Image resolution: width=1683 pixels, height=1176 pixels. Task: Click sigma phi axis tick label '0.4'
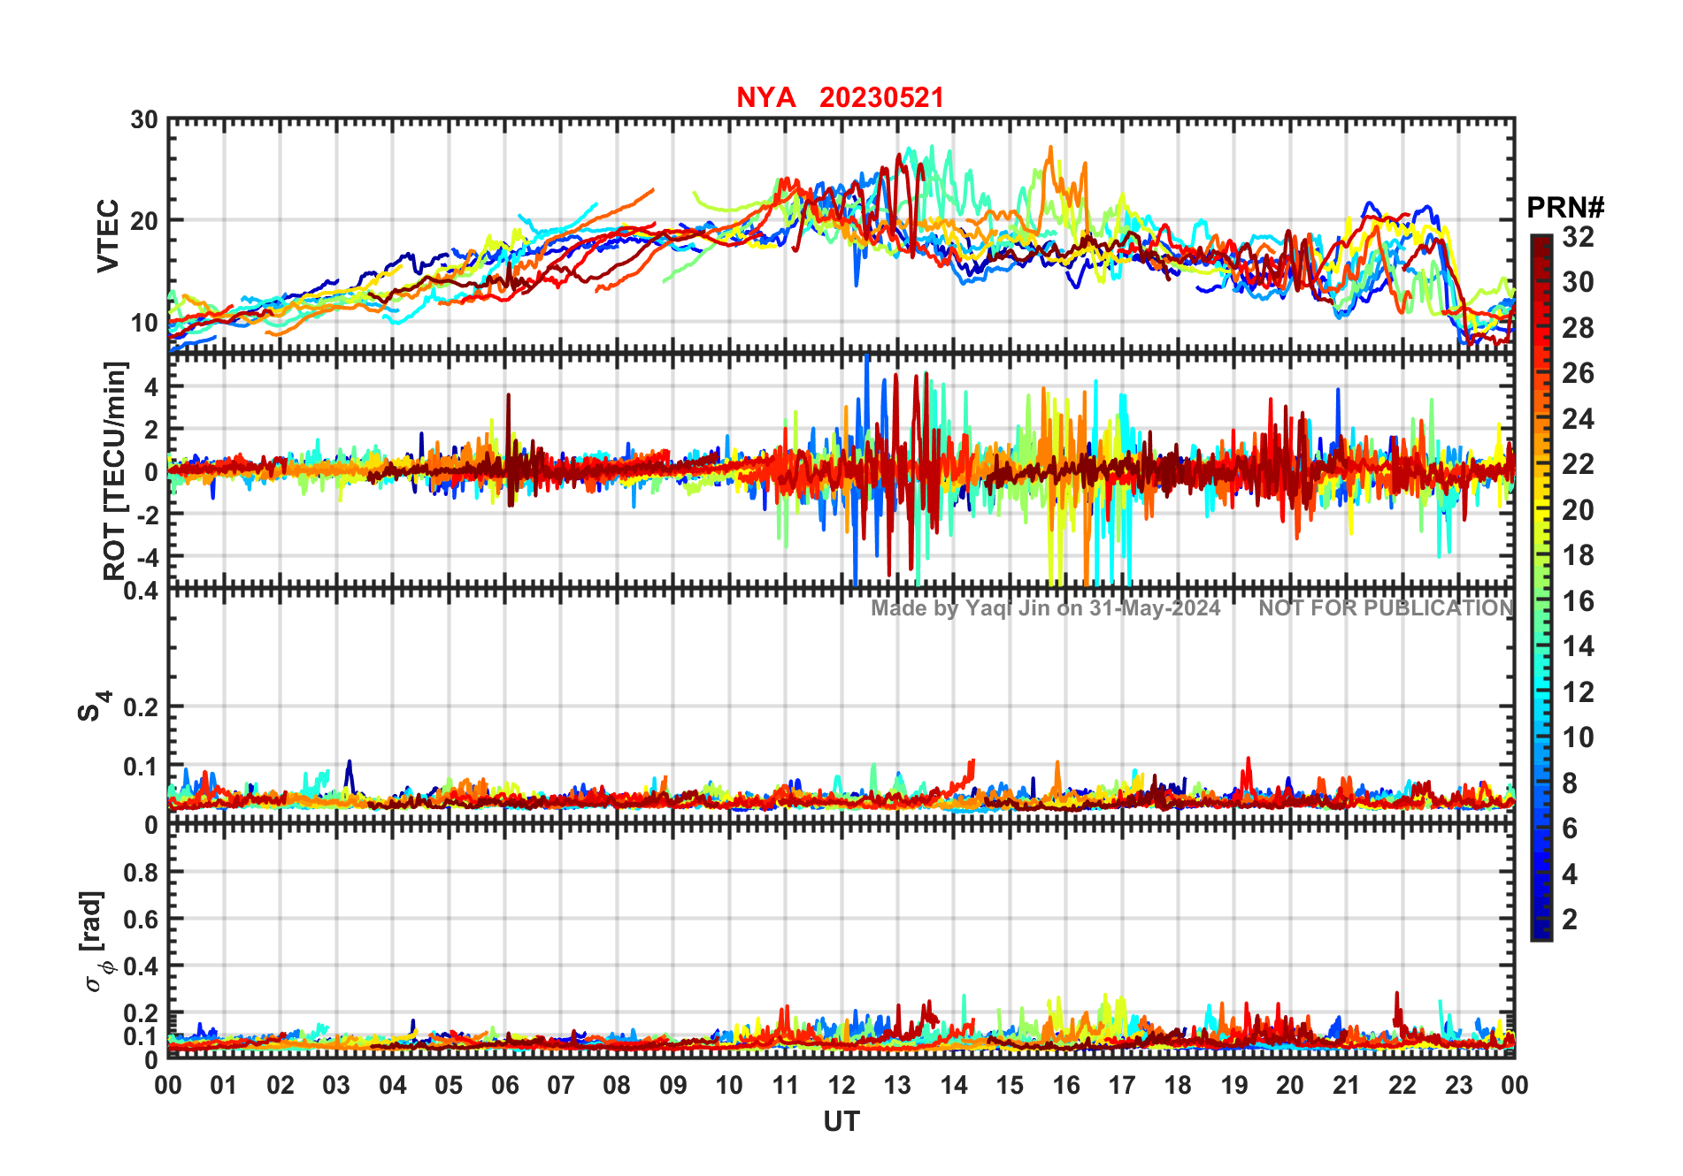point(141,966)
